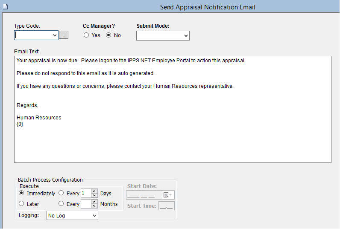This screenshot has height=229, width=340.
Task: Open the Start Date calendar picker
Action: pyautogui.click(x=168, y=195)
